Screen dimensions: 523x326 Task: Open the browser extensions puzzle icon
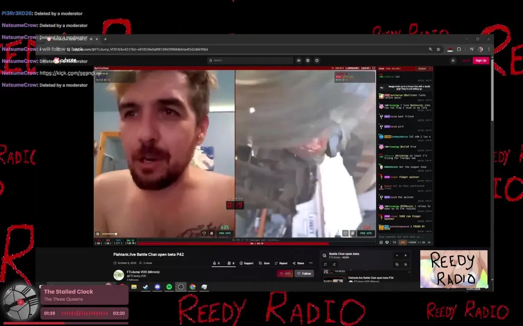[x=459, y=49]
